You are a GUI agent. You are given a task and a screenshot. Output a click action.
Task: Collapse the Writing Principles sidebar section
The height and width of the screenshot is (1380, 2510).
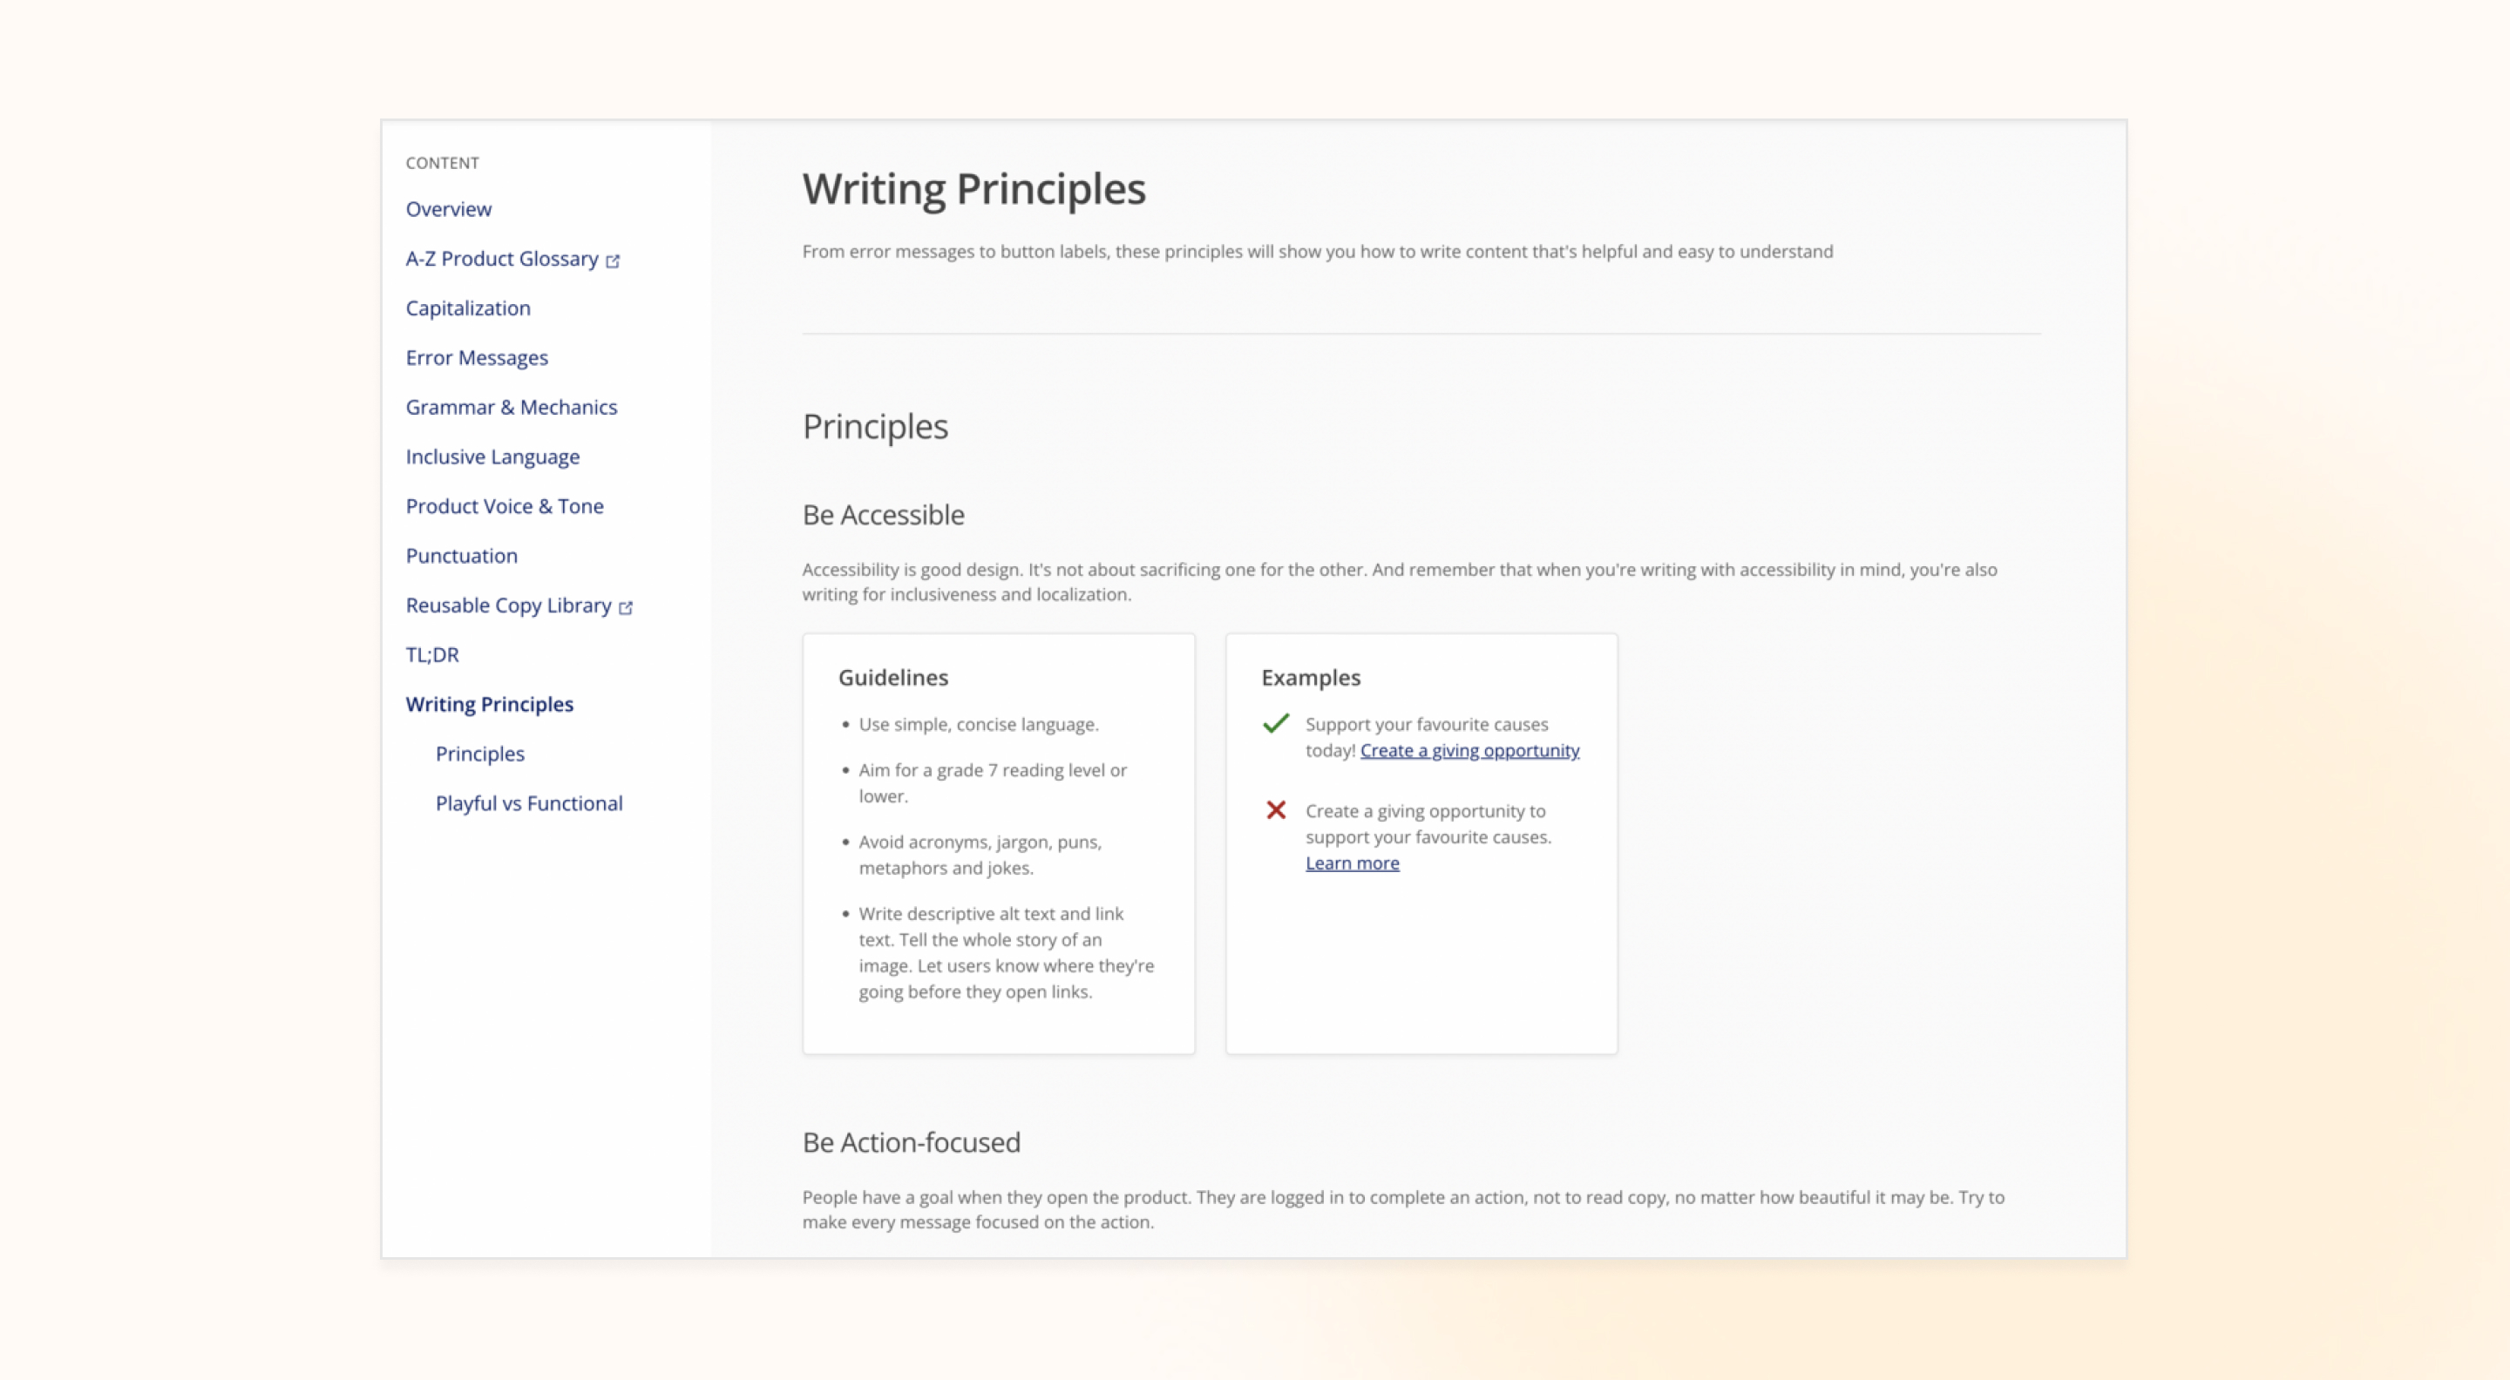[489, 704]
